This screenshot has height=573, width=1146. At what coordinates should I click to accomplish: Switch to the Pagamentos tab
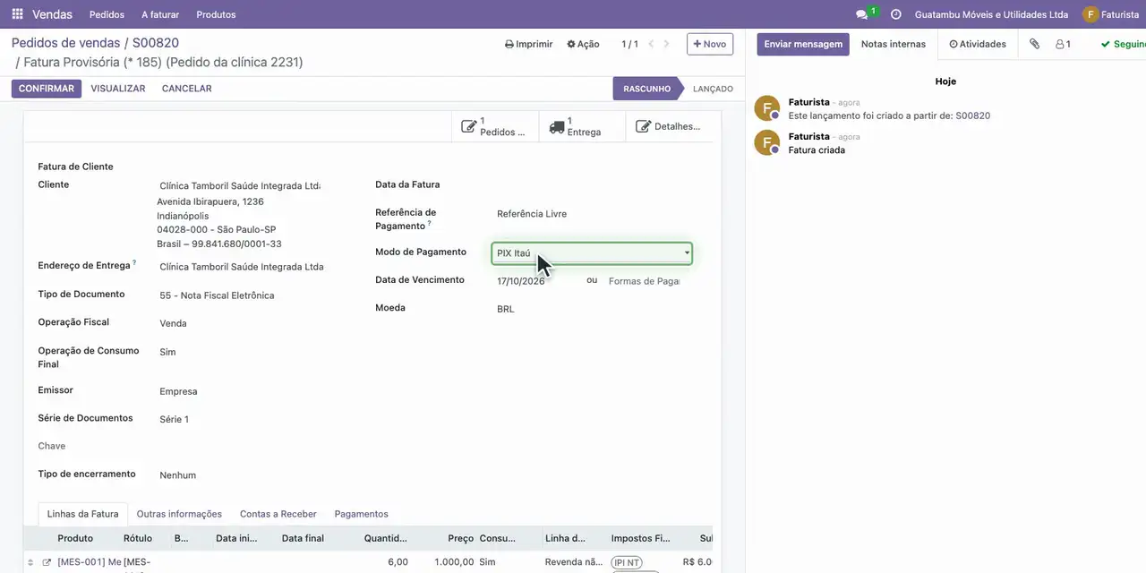pyautogui.click(x=362, y=514)
